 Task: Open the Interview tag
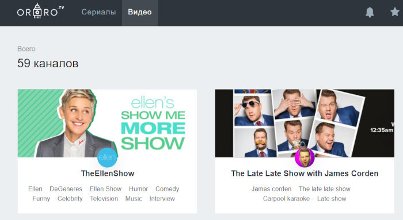[162, 199]
